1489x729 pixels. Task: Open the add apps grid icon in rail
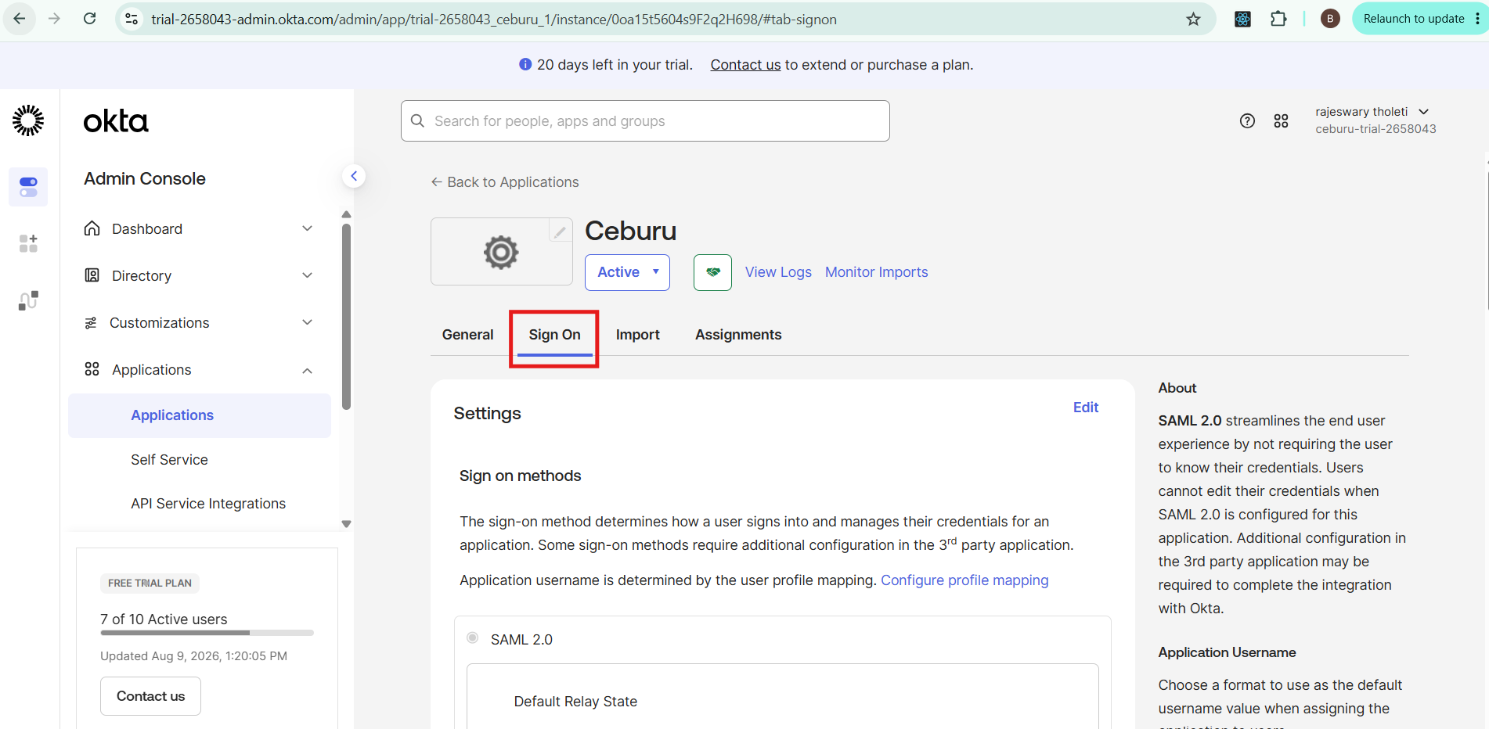(x=28, y=243)
